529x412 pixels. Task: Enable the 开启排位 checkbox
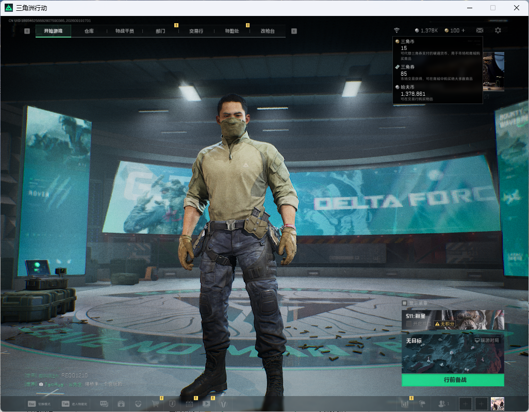coord(409,324)
